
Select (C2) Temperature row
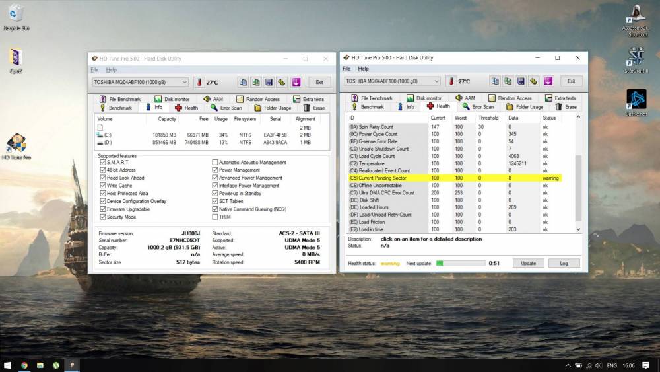455,163
